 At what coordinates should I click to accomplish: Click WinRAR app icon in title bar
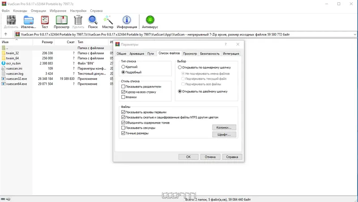pos(4,4)
